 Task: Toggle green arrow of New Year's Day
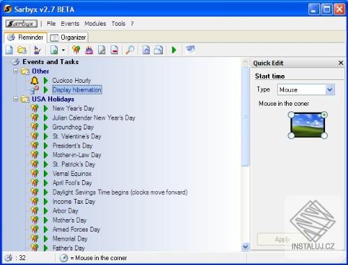(x=46, y=109)
